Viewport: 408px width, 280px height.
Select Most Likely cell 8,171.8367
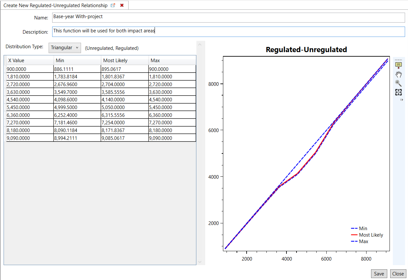[x=125, y=130]
